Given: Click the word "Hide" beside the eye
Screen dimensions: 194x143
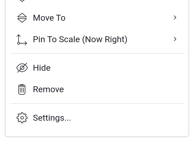Looking at the screenshot, I should coord(42,68).
